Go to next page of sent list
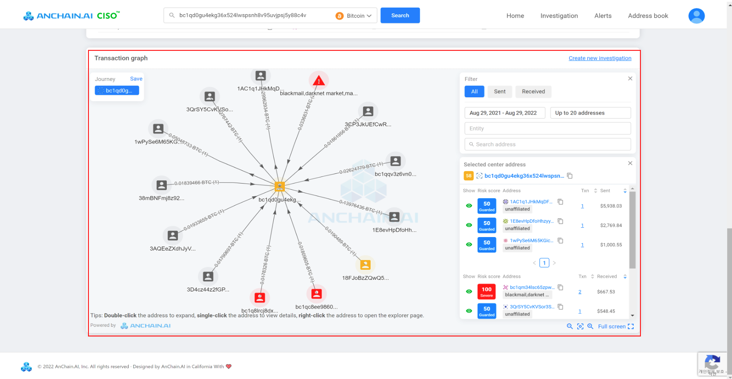The height and width of the screenshot is (379, 732). tap(554, 263)
